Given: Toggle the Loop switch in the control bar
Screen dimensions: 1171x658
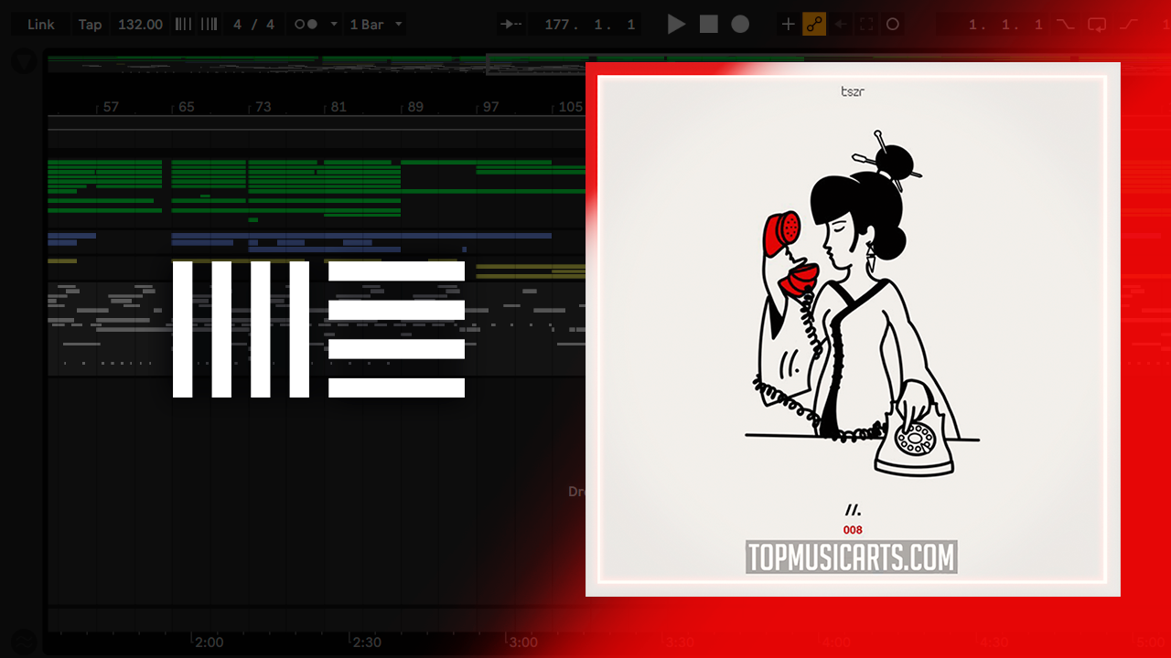Looking at the screenshot, I should tap(1096, 25).
